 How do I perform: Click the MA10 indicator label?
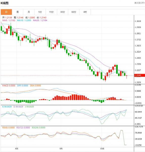click(24, 20)
